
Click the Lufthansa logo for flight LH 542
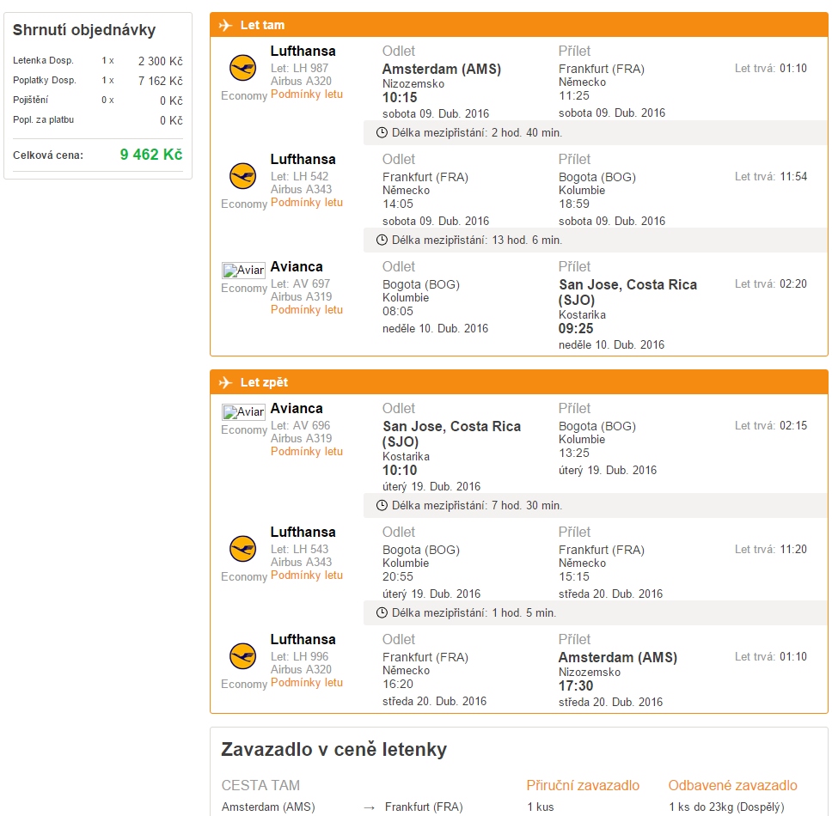(x=242, y=176)
